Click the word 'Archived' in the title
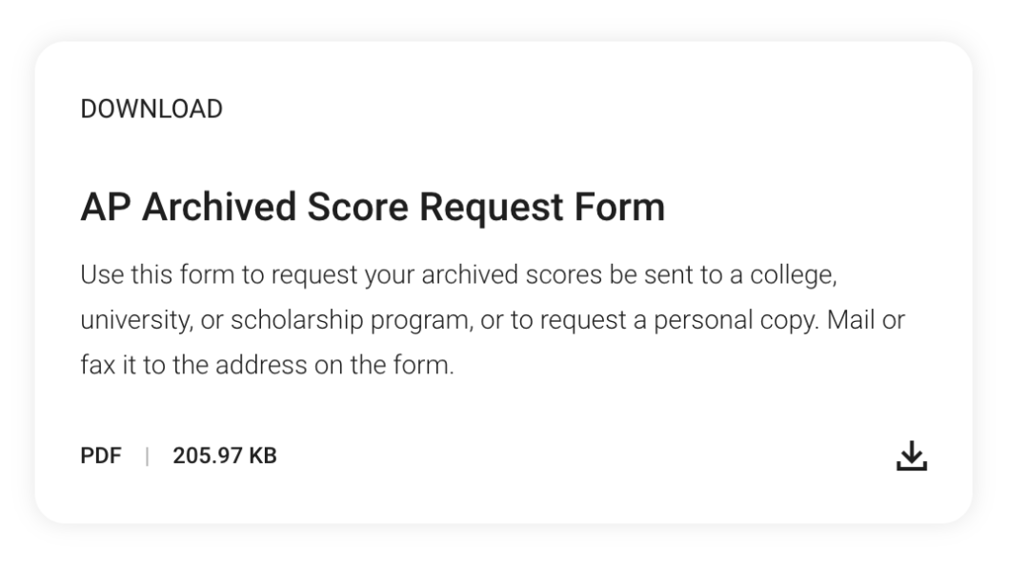 tap(219, 208)
